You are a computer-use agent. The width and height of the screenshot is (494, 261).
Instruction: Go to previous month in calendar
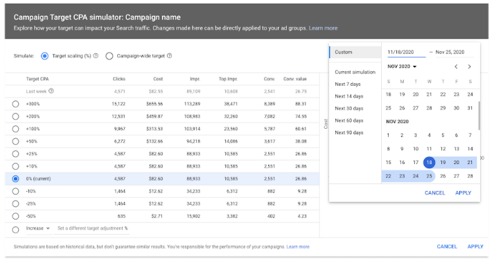click(456, 66)
